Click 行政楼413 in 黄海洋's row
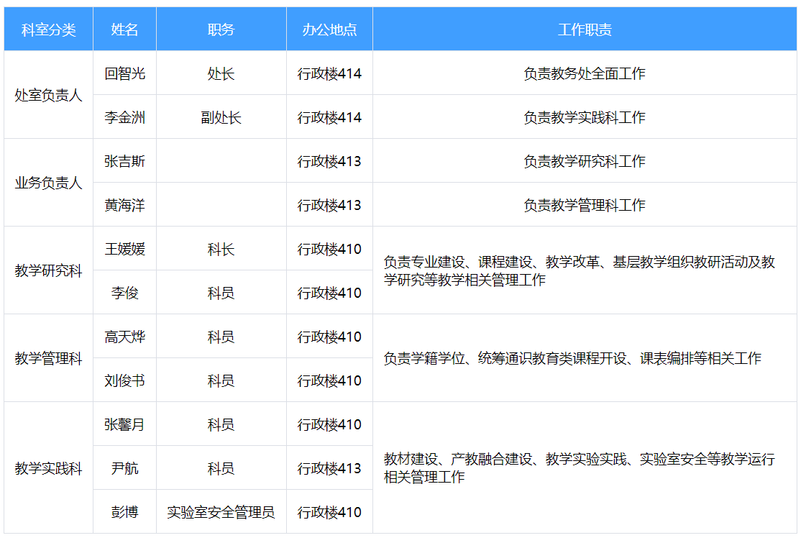The width and height of the screenshot is (806, 543). coord(329,205)
